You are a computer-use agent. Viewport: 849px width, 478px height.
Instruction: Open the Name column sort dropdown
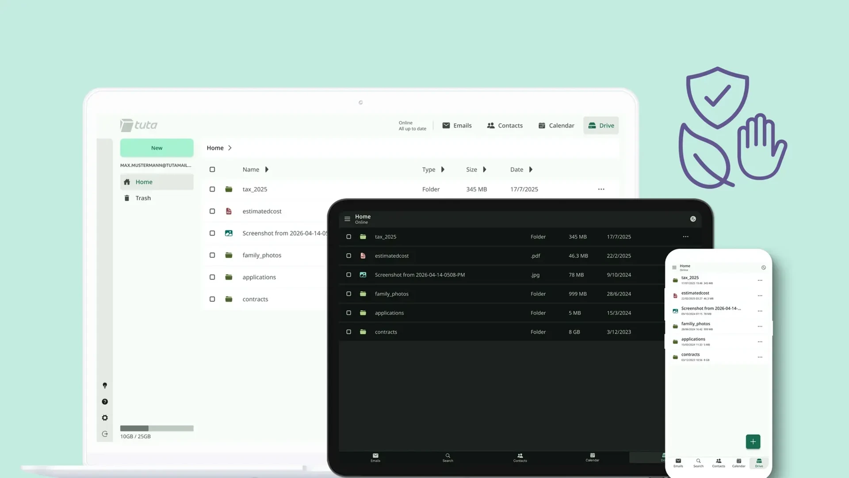tap(267, 169)
